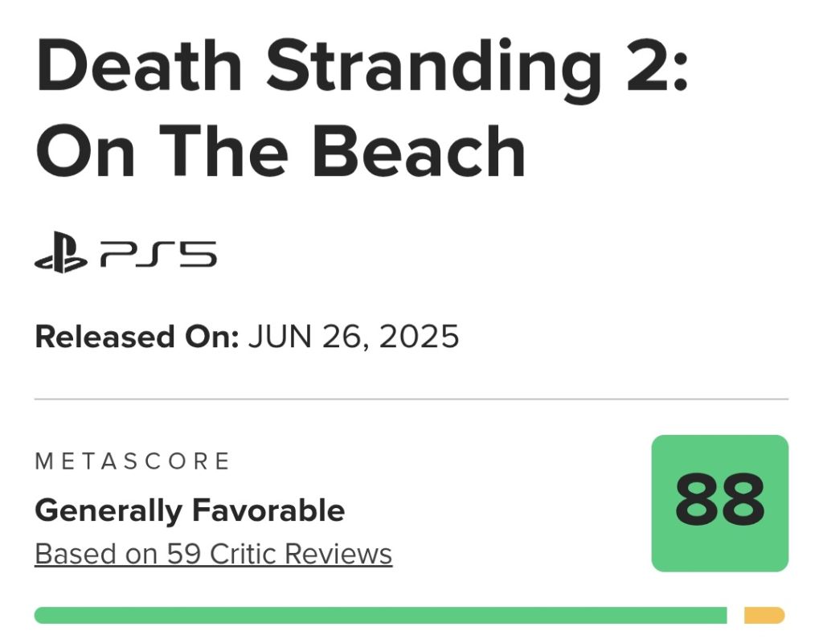Click the METASCORE label
Screen dimensions: 823x639
point(133,461)
